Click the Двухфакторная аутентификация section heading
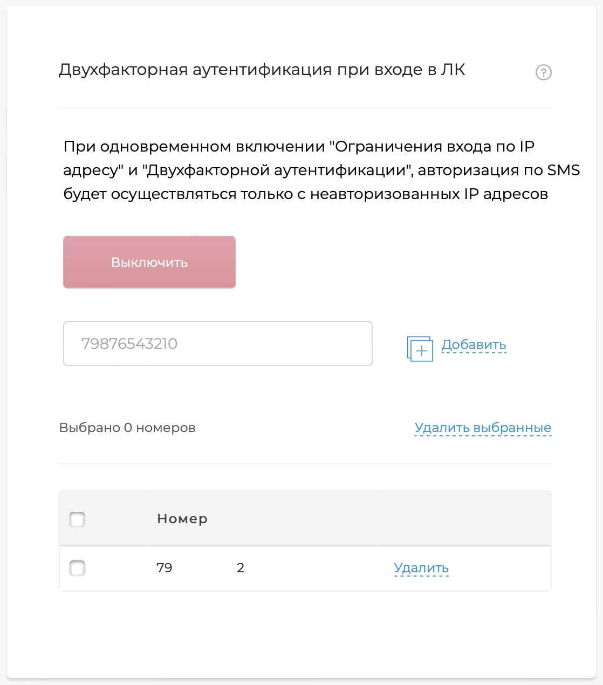Viewport: 603px width, 685px height. (x=262, y=70)
